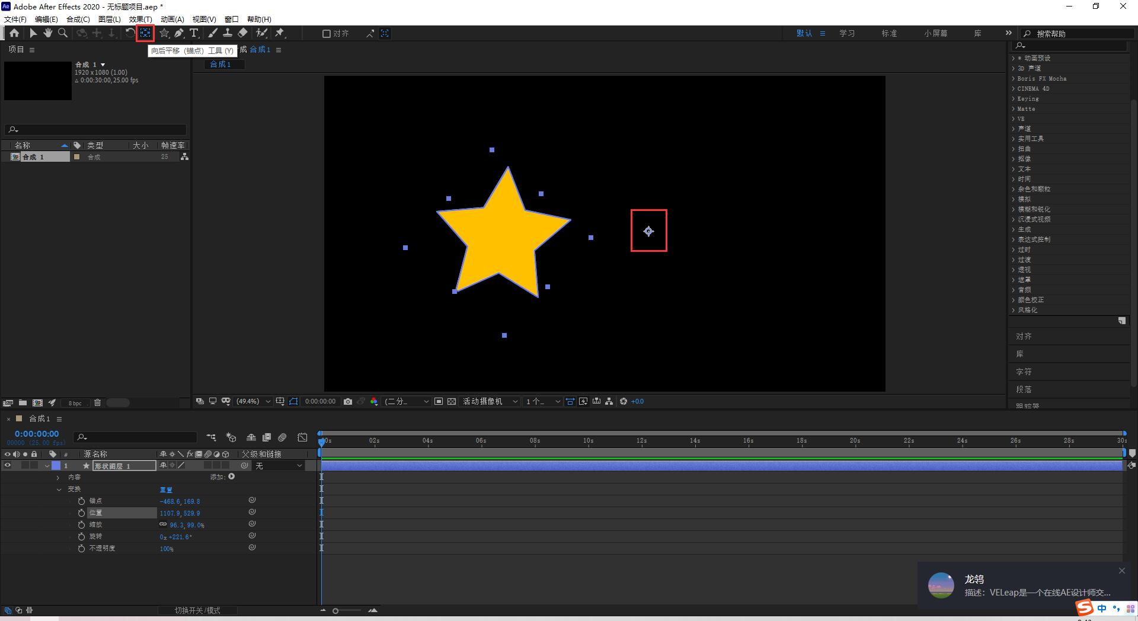Click the 重置 transform reset link
The width and height of the screenshot is (1138, 621).
point(166,490)
